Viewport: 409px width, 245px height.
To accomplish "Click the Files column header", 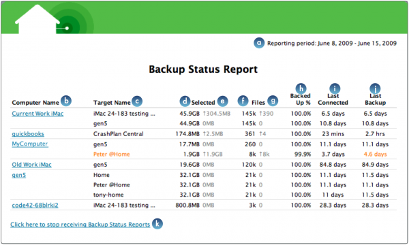I will pyautogui.click(x=258, y=103).
